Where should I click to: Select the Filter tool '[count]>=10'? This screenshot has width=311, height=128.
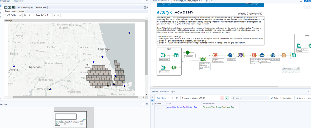[230, 55]
